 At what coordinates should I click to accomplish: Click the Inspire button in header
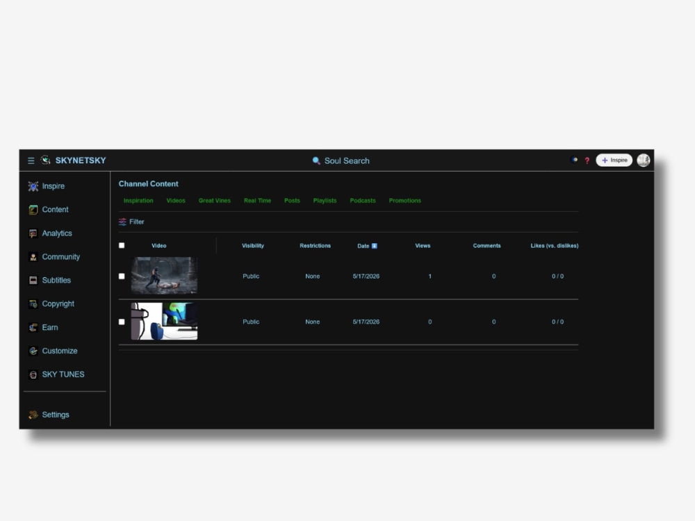tap(614, 160)
